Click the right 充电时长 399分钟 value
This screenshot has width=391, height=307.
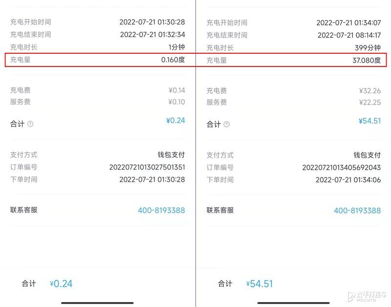(368, 48)
